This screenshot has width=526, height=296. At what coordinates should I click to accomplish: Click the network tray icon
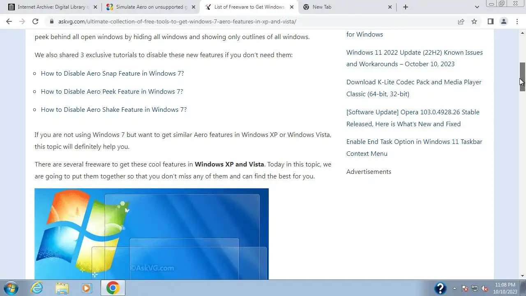[475, 288]
